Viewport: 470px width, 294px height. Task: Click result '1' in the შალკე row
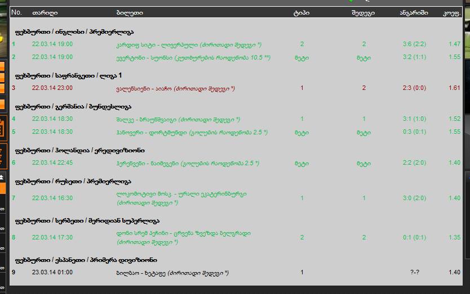(x=364, y=119)
